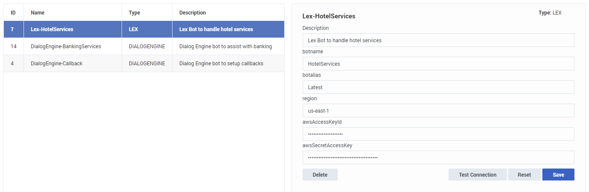Reset the bot form fields
This screenshot has width=589, height=192.
pos(524,175)
